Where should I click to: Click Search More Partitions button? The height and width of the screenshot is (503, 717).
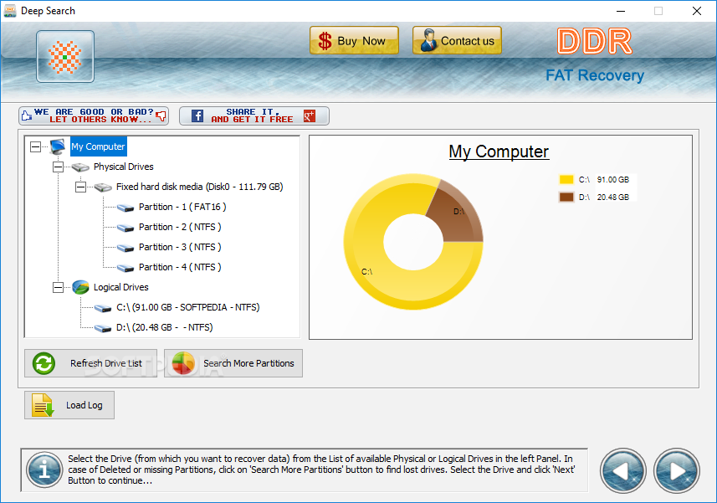coord(233,363)
